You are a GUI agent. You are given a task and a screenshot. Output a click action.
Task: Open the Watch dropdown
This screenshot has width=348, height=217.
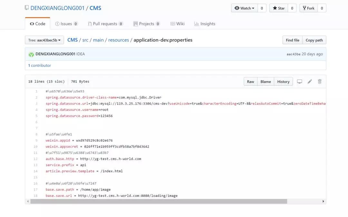(x=244, y=8)
